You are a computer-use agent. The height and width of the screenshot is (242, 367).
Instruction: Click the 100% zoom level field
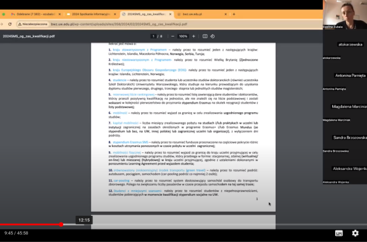click(x=183, y=37)
